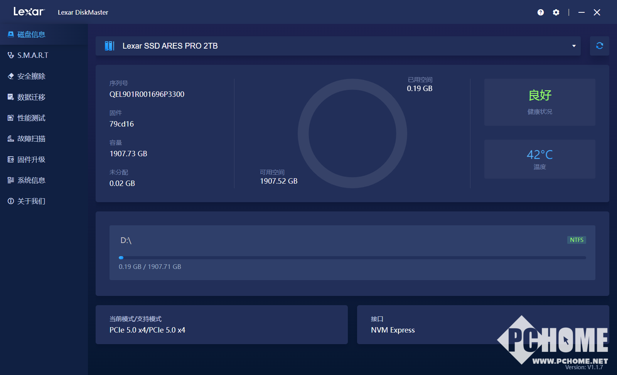Click the D:\ partition usage bar
The width and height of the screenshot is (617, 375).
352,258
